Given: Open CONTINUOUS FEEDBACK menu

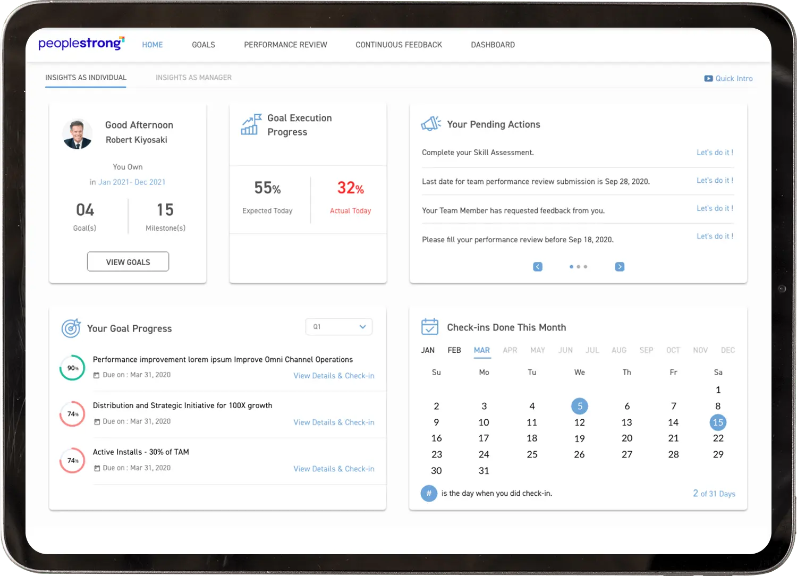Looking at the screenshot, I should tap(398, 45).
